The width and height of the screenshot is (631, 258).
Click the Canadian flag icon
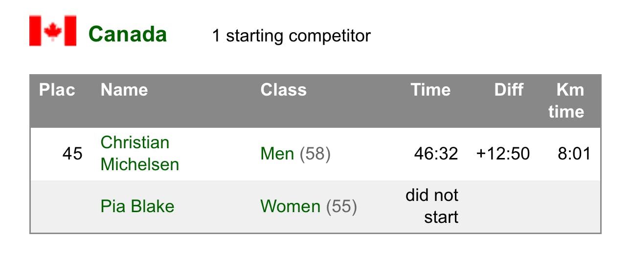pyautogui.click(x=53, y=31)
